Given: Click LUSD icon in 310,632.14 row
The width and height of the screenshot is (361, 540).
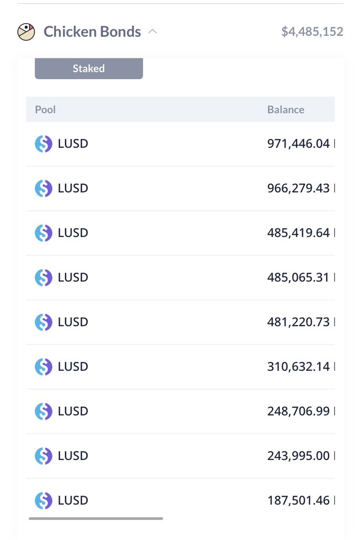Looking at the screenshot, I should [x=44, y=367].
